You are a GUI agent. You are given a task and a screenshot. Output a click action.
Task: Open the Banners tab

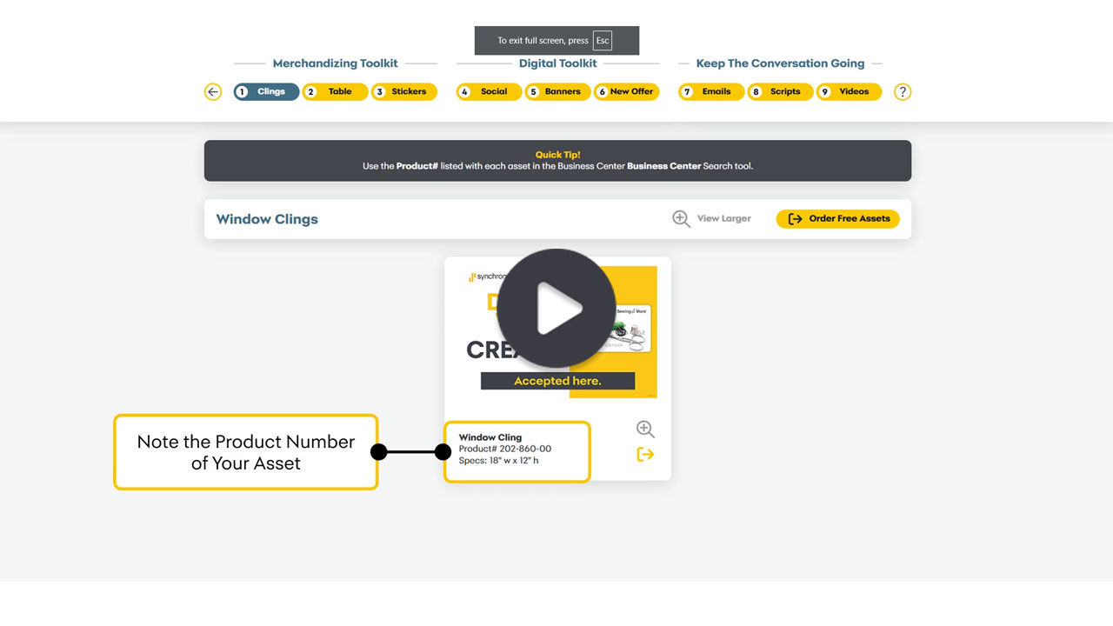coord(558,92)
